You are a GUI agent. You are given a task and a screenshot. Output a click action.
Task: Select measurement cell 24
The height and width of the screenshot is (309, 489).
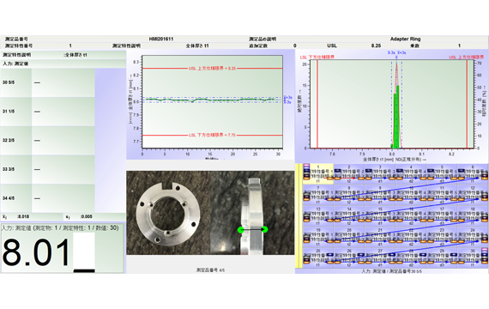pos(473,237)
